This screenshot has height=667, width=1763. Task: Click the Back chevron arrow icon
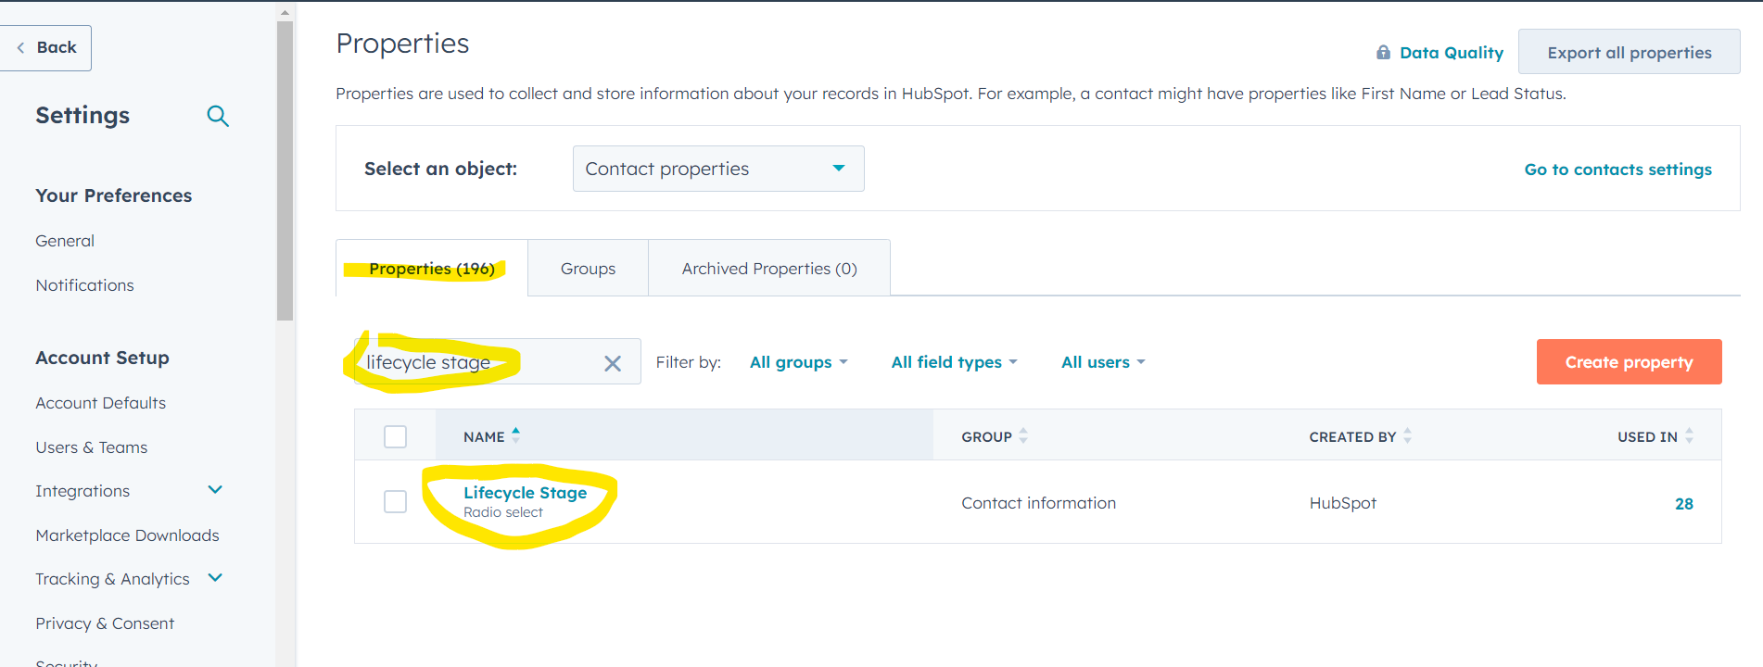(x=20, y=47)
